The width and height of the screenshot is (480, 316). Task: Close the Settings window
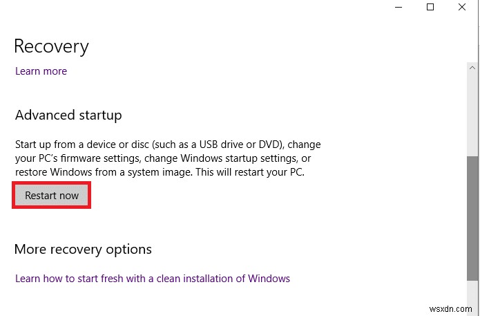(x=462, y=7)
